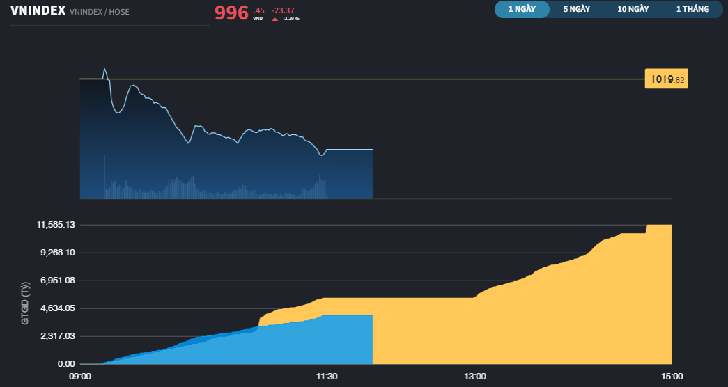The width and height of the screenshot is (728, 387).
Task: Select the 1 NGÀY timeframe tab
Action: point(522,9)
